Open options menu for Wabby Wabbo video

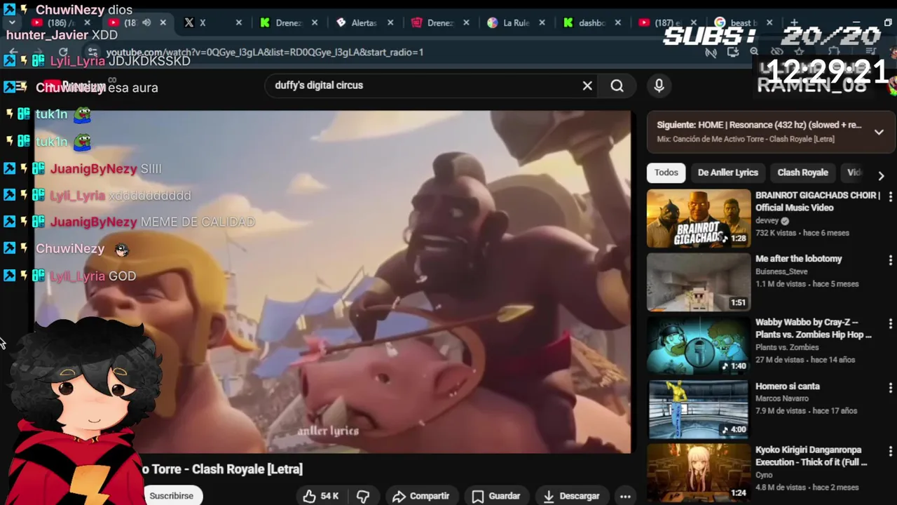coord(890,324)
